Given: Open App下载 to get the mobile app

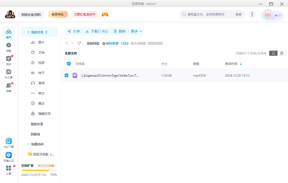Looking at the screenshot, I should click(x=8, y=143).
